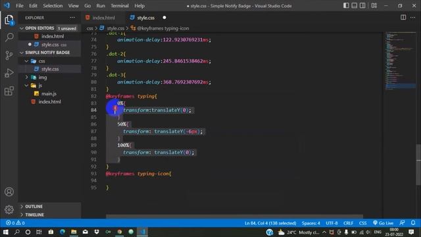Open main.js file in tree

coord(49,93)
